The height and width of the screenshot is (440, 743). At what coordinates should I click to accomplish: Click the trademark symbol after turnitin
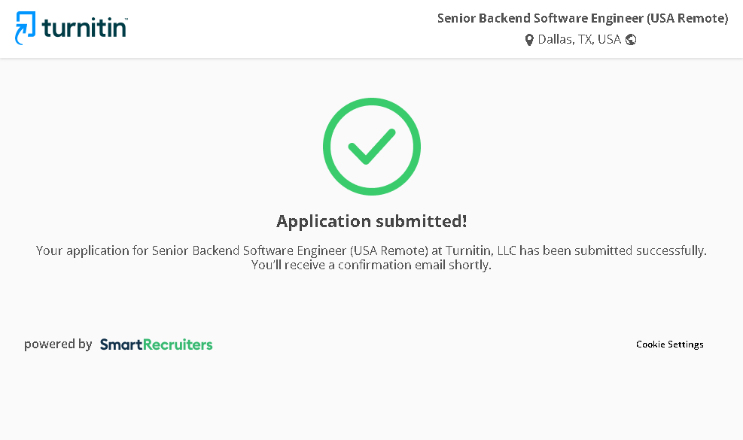(x=126, y=20)
